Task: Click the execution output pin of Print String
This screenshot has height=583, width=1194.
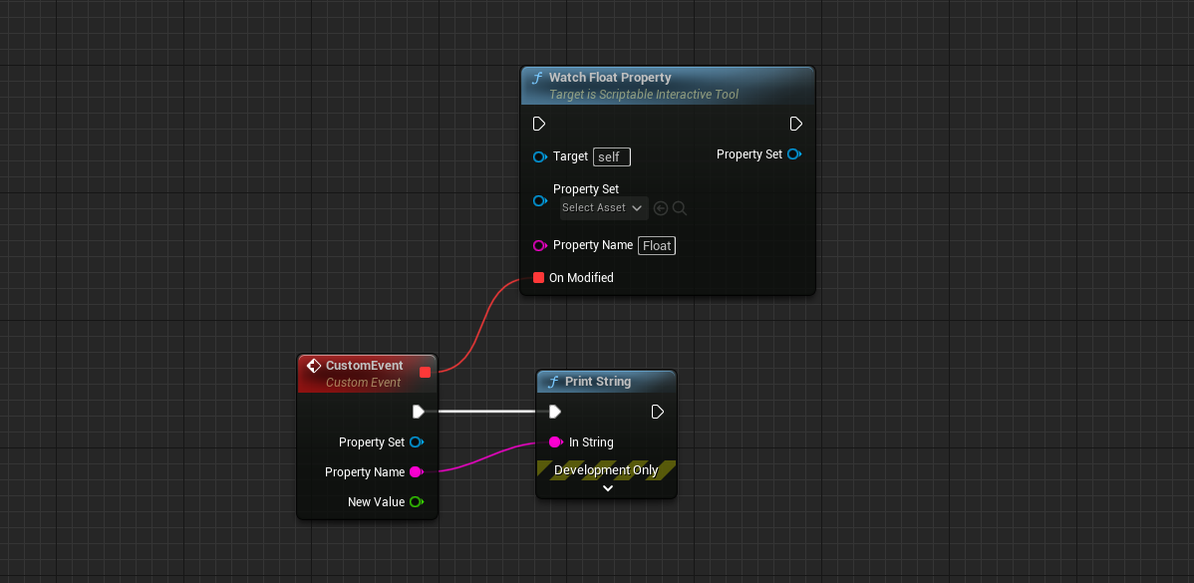Action: pos(657,411)
